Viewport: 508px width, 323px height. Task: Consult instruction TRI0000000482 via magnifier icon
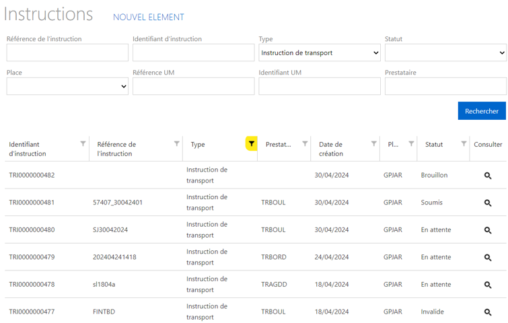(x=488, y=176)
